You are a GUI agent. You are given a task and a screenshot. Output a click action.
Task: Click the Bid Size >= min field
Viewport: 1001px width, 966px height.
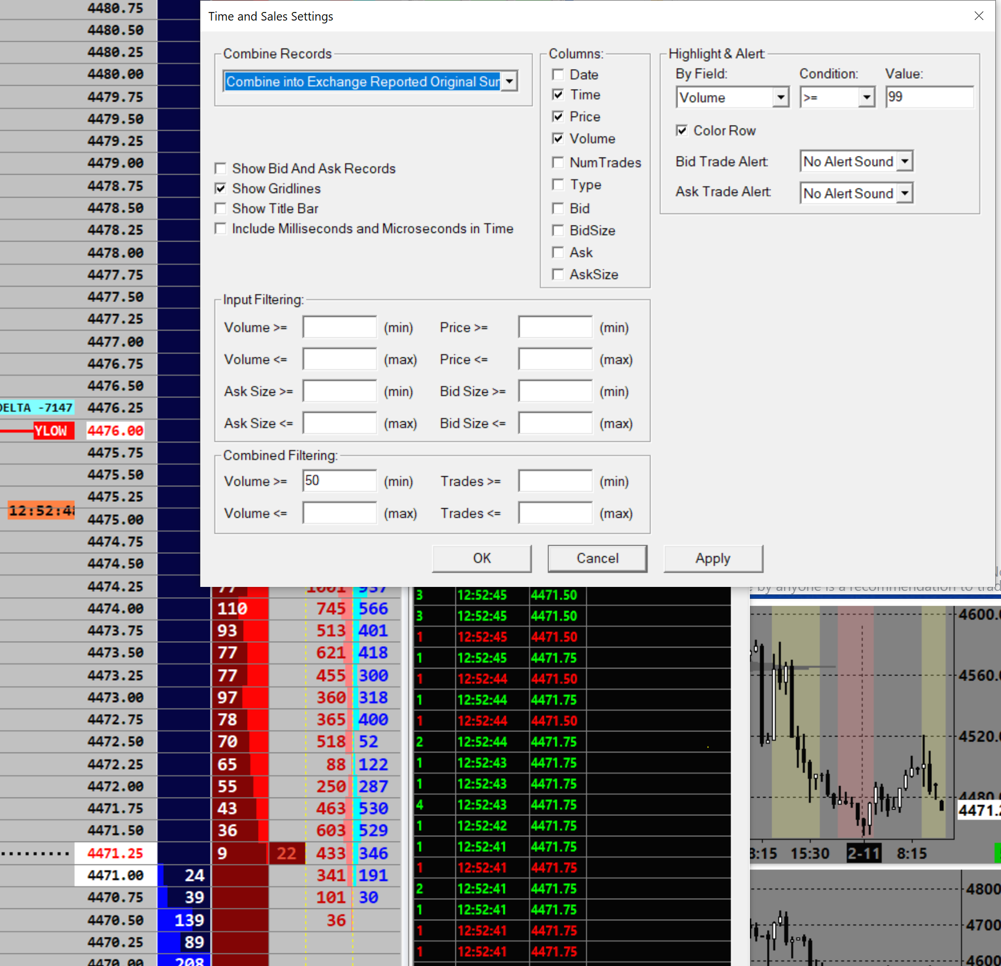tap(555, 391)
